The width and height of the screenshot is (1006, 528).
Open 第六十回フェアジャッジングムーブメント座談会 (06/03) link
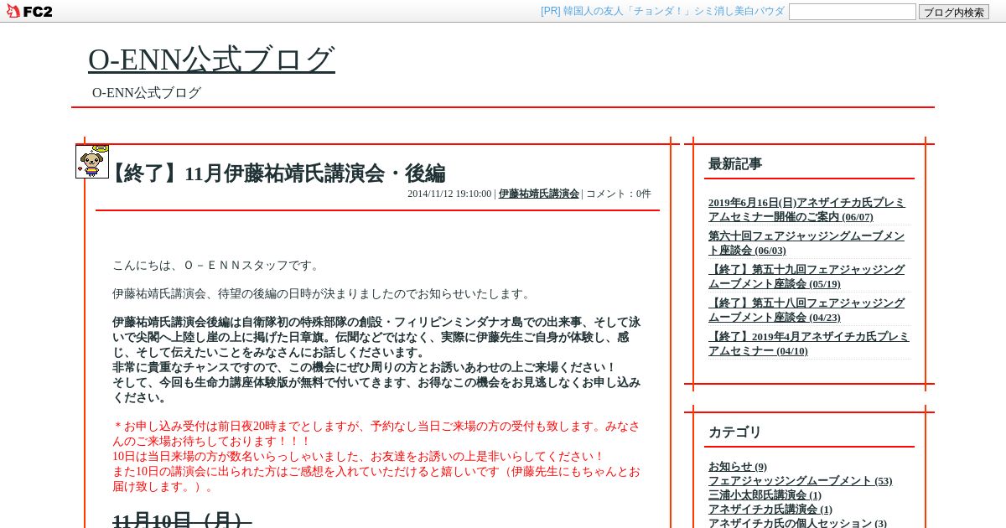pos(806,243)
